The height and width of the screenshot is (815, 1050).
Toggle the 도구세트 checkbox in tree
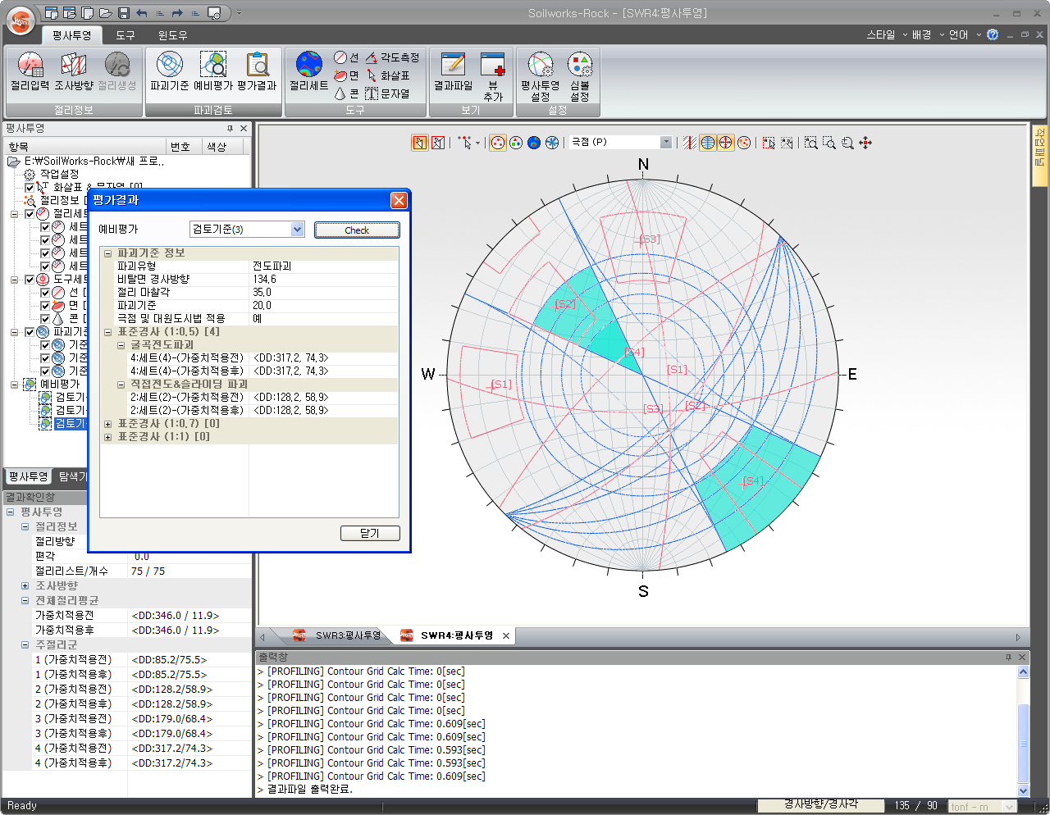[x=30, y=280]
